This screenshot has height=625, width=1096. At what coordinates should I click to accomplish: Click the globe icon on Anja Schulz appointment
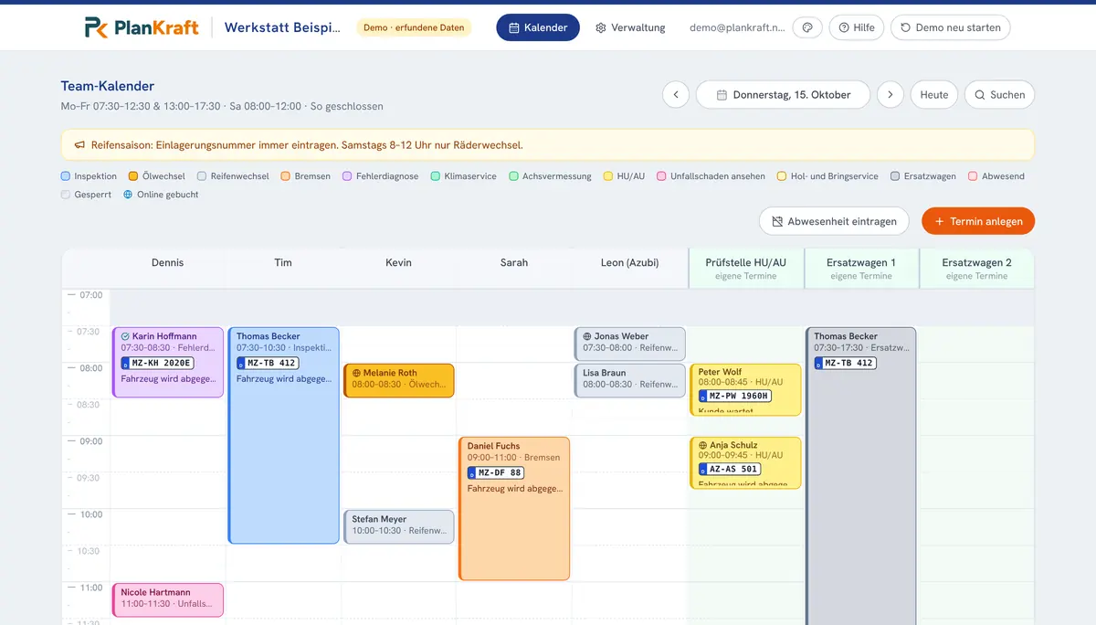703,446
